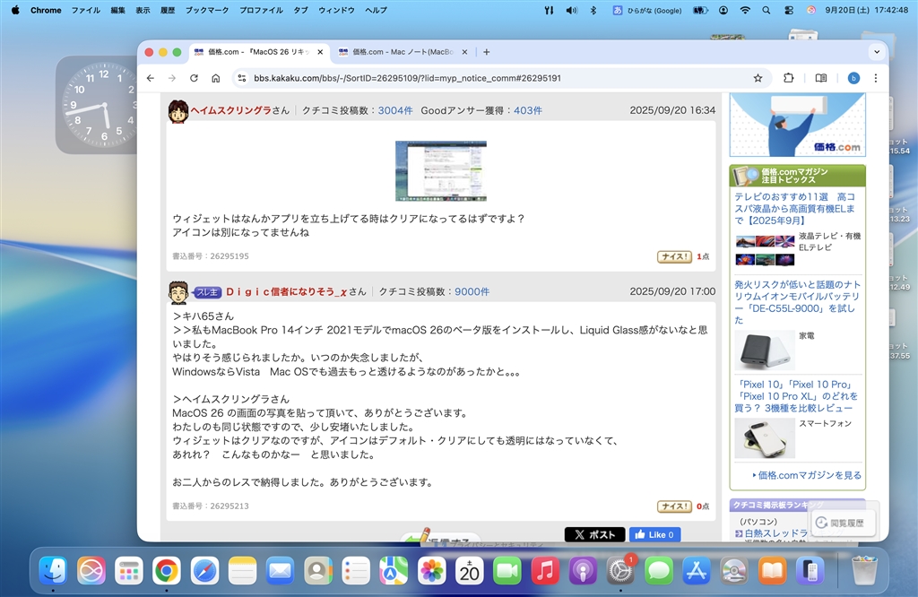This screenshot has width=918, height=597.
Task: Open the Photos app in the Dock
Action: coord(431,571)
